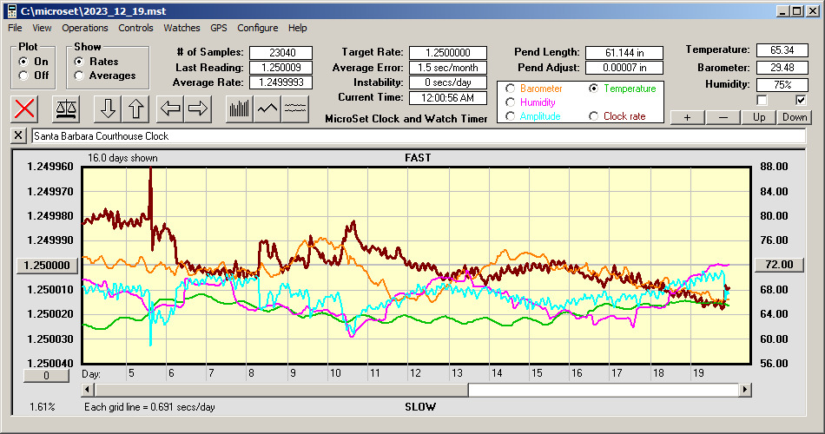Click the # of Samples value field
This screenshot has height=434, width=825.
[281, 53]
